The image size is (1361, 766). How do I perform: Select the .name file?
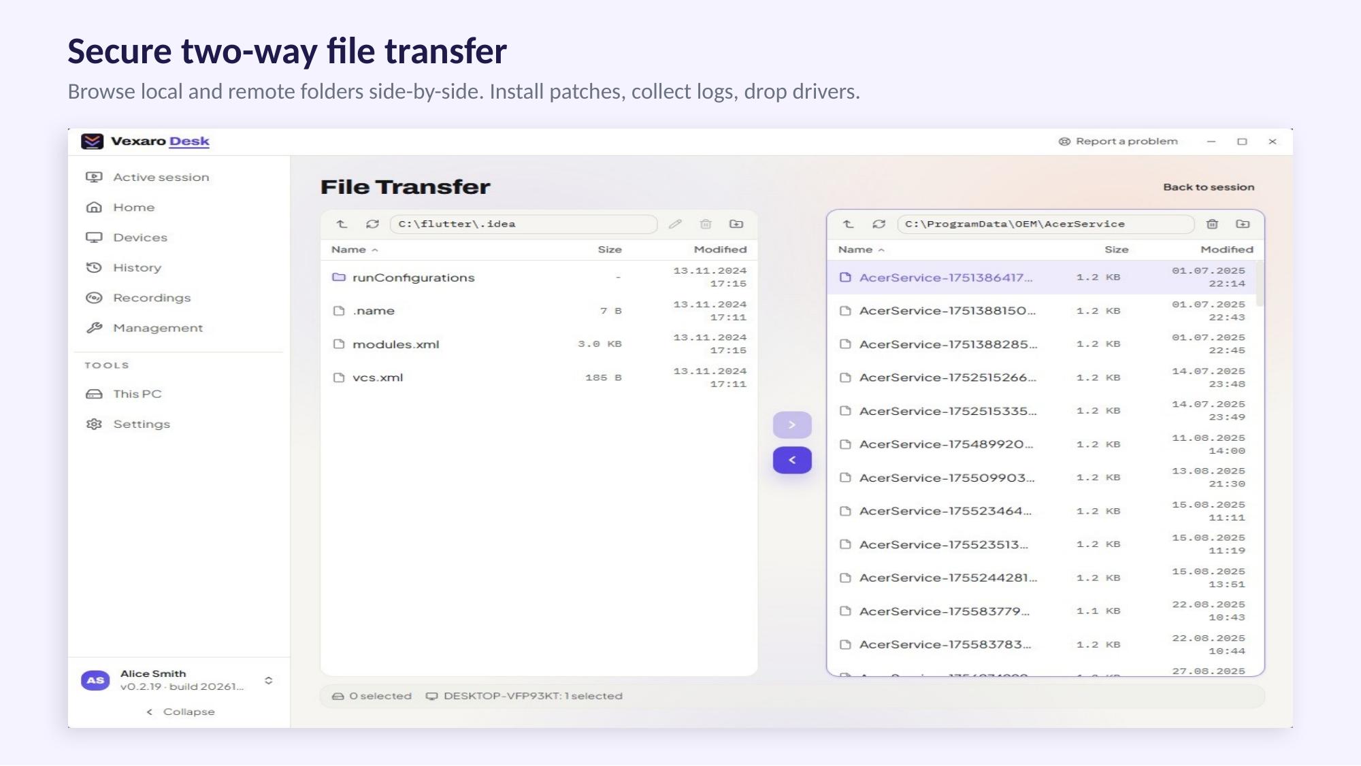539,311
